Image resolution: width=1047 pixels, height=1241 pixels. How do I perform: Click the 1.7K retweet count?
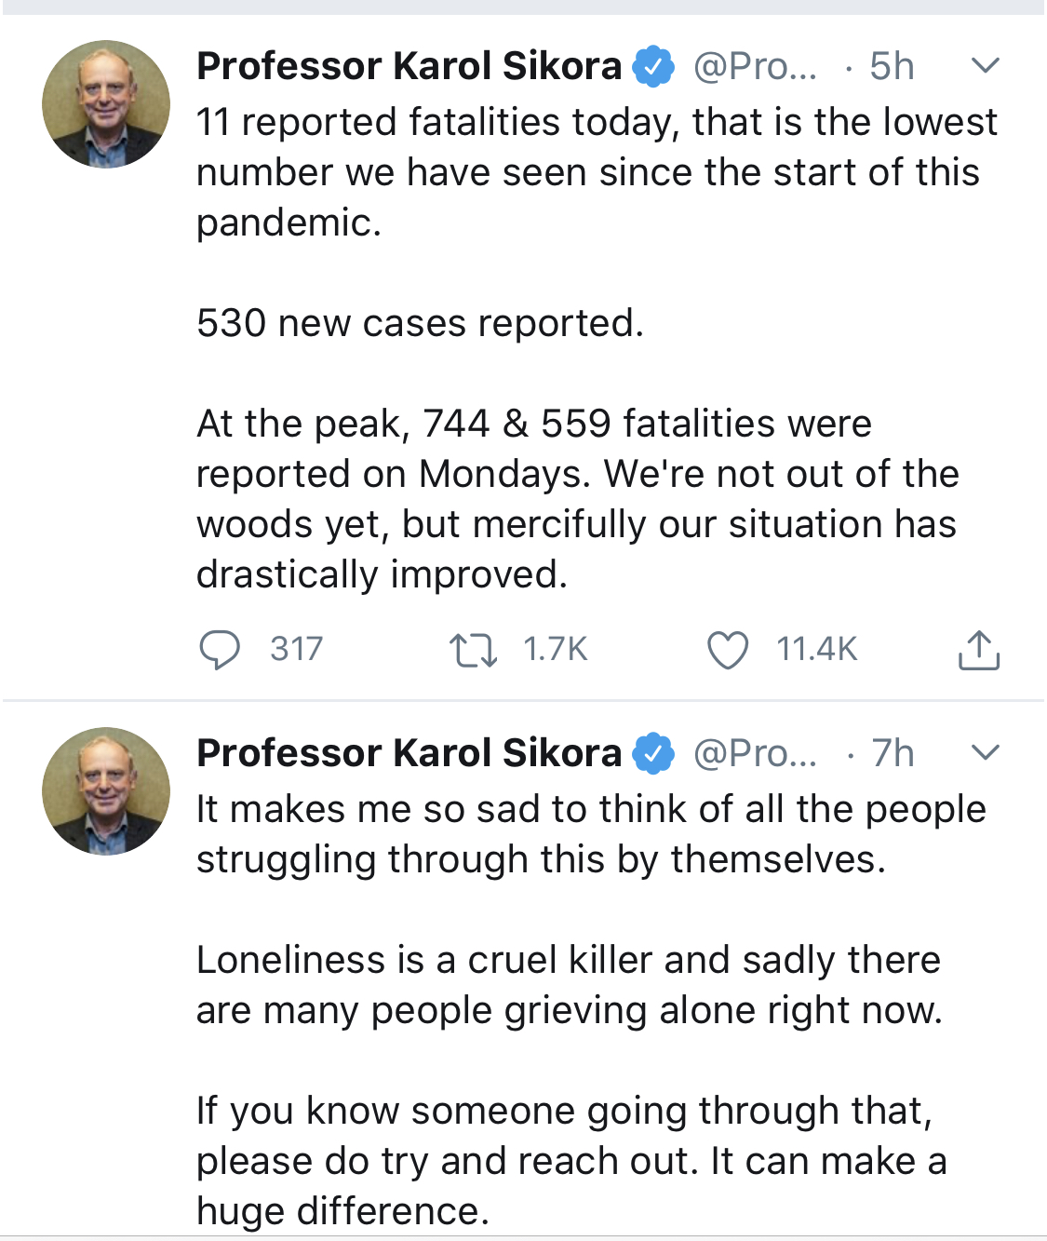coord(555,649)
